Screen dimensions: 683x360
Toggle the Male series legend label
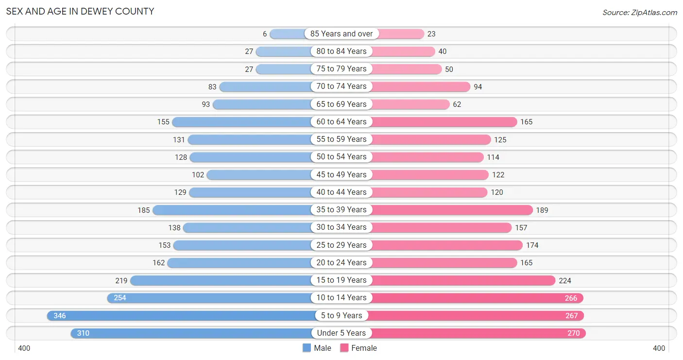tap(323, 348)
